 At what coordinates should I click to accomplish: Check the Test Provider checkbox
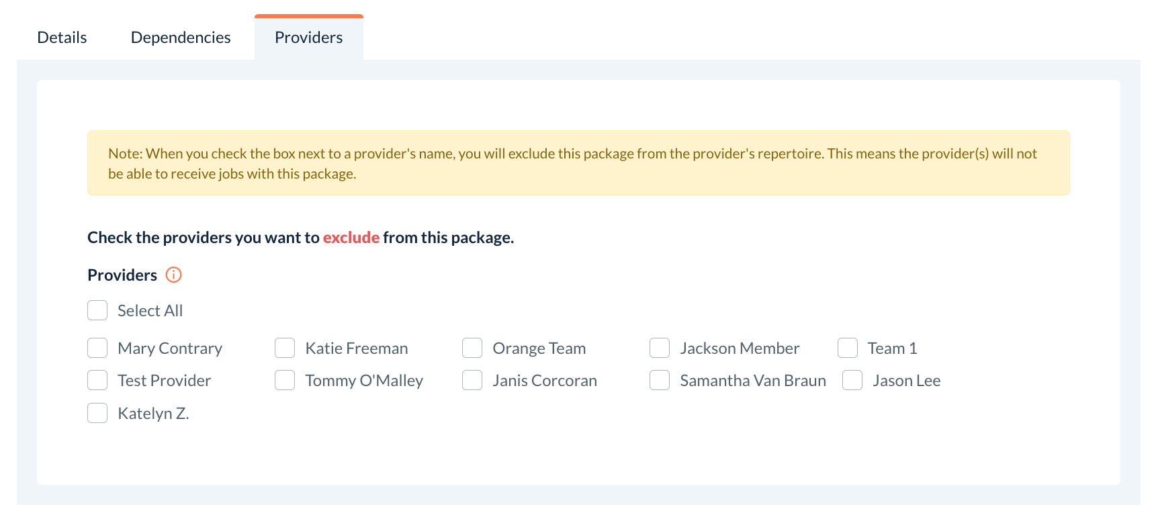tap(97, 380)
